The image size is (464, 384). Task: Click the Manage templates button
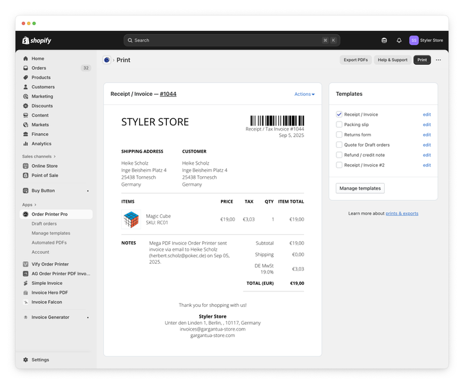pos(360,188)
